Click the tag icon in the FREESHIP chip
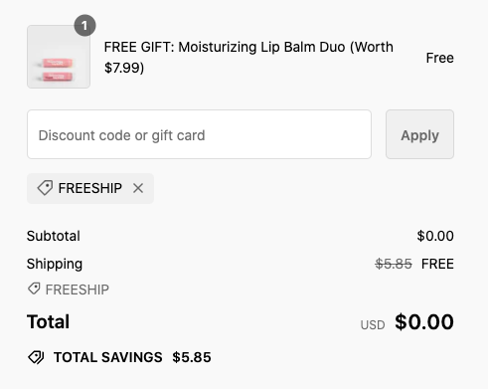 pyautogui.click(x=45, y=188)
